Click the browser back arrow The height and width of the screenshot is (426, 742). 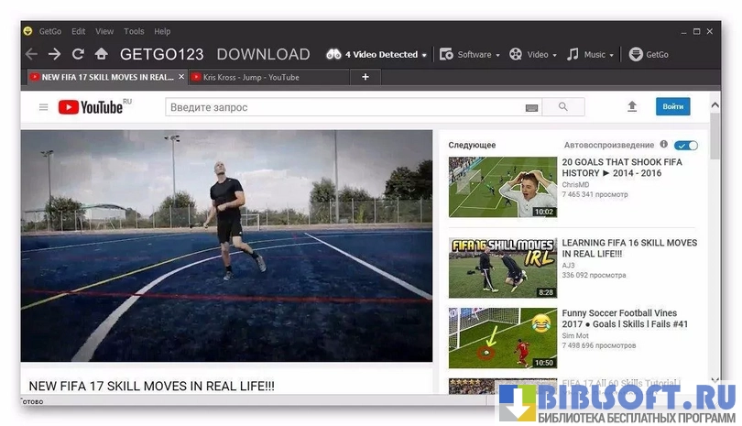coord(32,55)
